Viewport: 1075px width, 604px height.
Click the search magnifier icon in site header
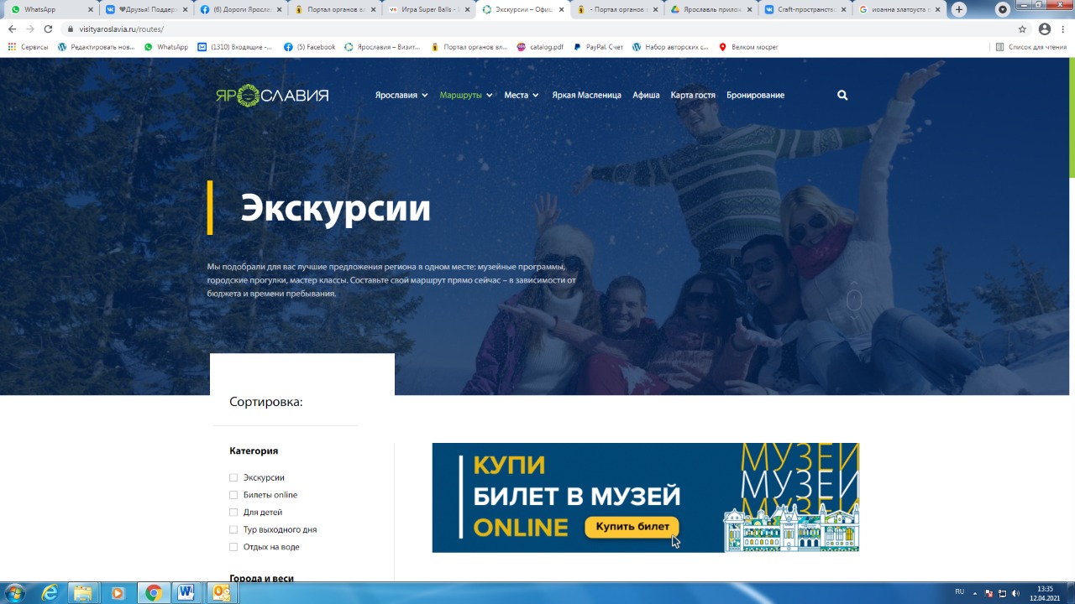click(842, 96)
